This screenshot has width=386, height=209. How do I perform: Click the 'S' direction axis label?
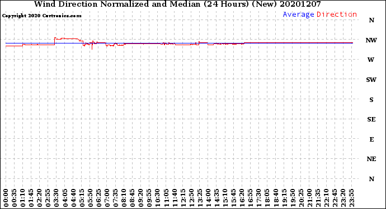point(371,100)
